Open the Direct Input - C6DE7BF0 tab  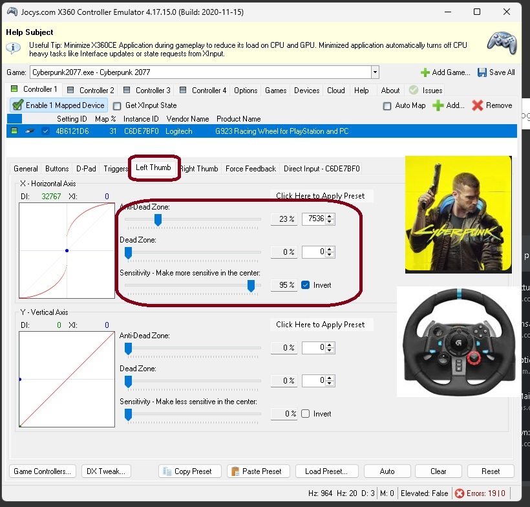tap(321, 169)
